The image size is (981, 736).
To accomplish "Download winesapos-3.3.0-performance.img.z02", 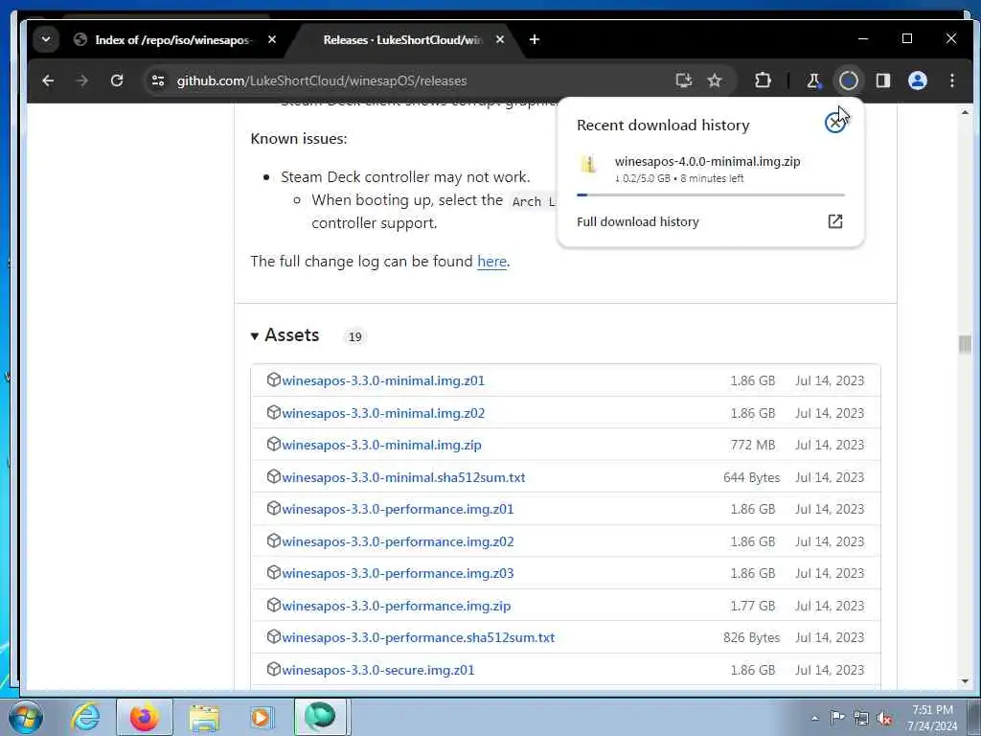I will (x=398, y=542).
